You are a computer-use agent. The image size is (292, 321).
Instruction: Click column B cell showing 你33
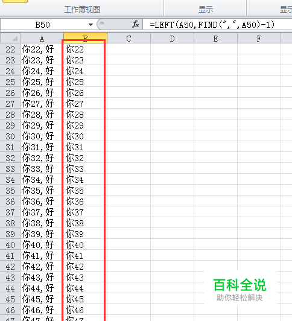85,168
